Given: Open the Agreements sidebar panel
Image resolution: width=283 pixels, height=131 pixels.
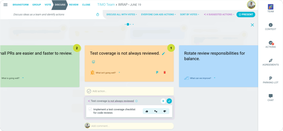Looking at the screenshot, I should pos(270,62).
